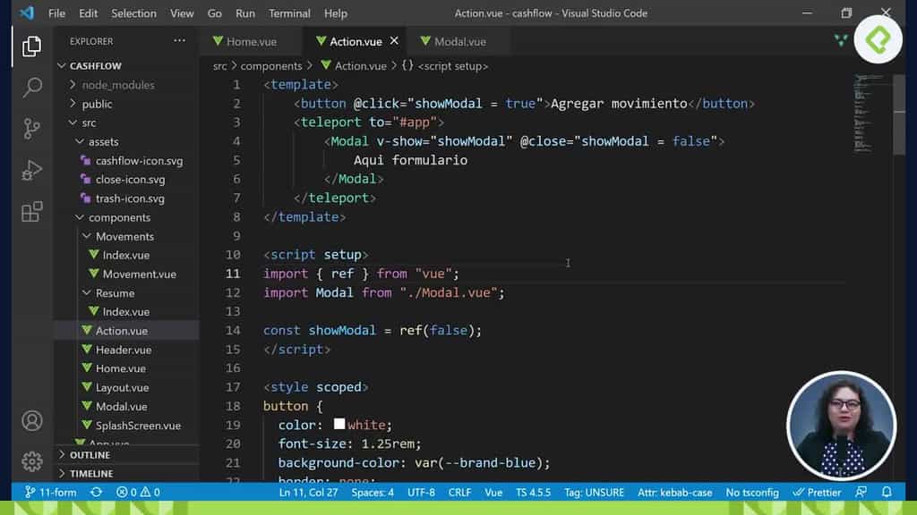Click the Accounts icon
This screenshot has height=515, width=917.
[x=32, y=420]
